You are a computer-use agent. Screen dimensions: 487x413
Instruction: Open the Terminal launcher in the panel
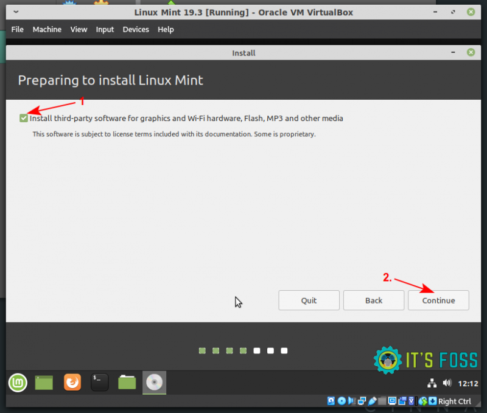click(x=99, y=382)
